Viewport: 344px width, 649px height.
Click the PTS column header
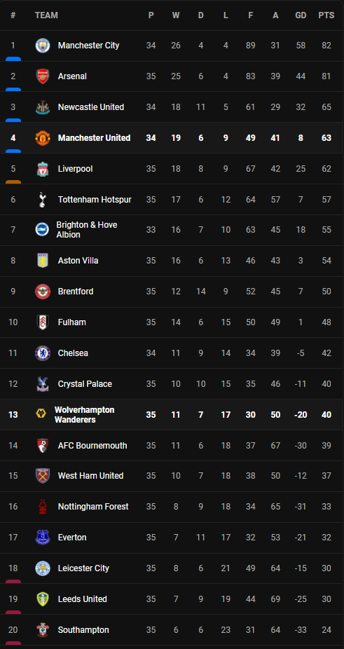point(326,15)
